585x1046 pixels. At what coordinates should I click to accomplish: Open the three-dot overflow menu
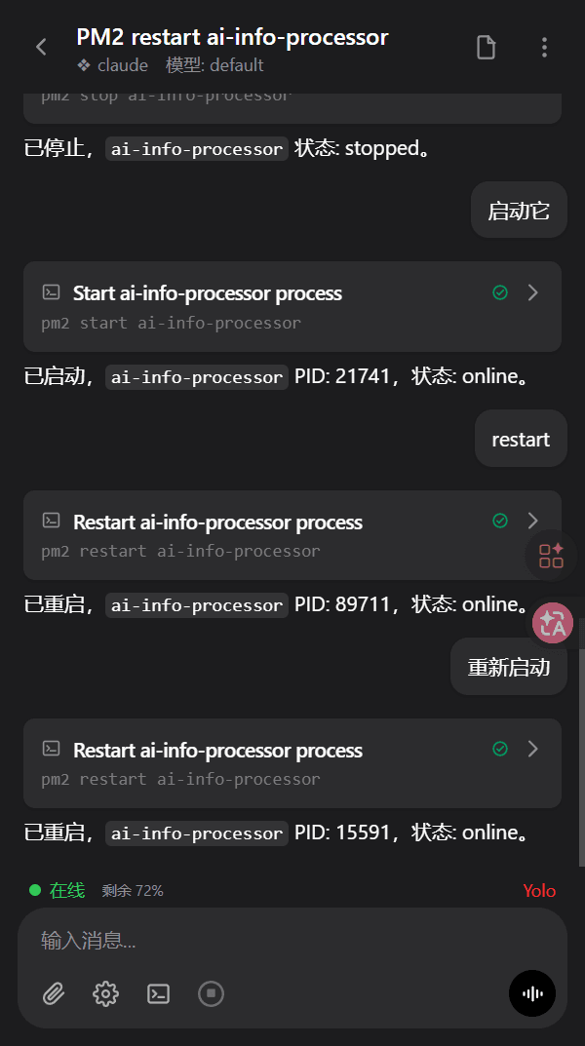pyautogui.click(x=544, y=47)
